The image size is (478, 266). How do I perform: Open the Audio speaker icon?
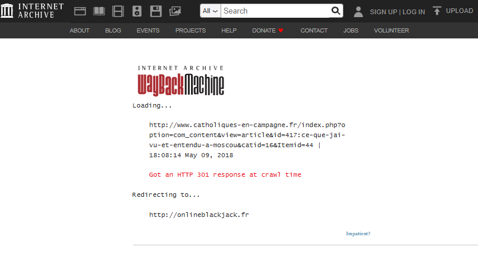click(137, 11)
